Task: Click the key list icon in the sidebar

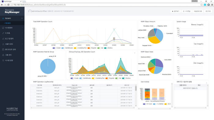Action: 3,33
